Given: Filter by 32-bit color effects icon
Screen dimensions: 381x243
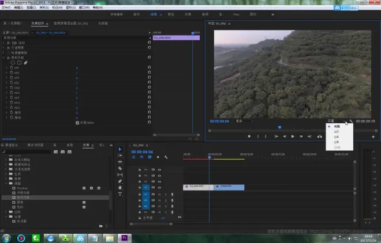Looking at the screenshot, I should click(x=62, y=152).
